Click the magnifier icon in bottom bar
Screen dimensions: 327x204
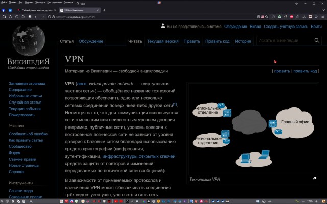click(x=31, y=201)
